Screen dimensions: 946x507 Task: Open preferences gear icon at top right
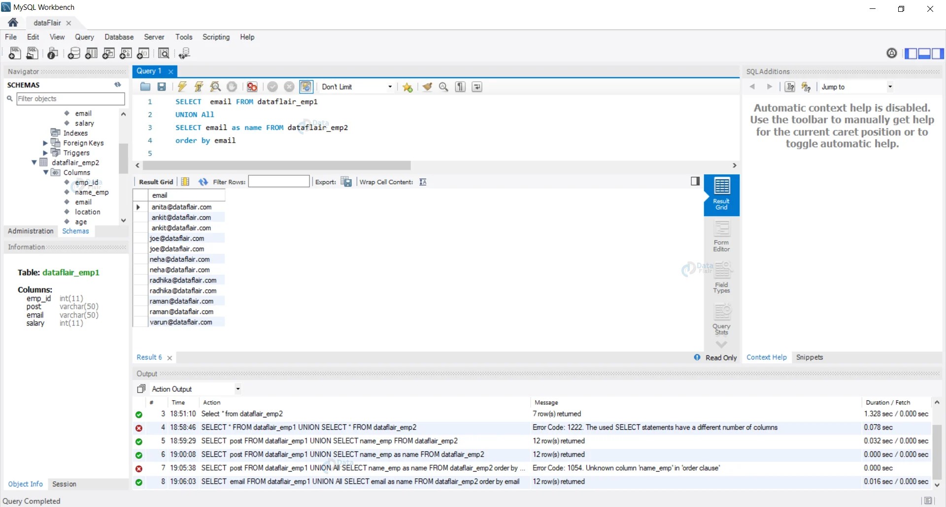click(x=892, y=53)
